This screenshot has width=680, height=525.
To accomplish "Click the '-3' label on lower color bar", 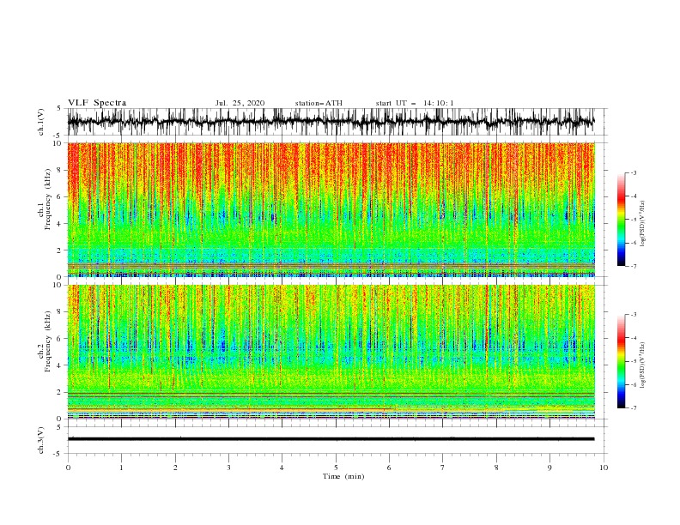I will coord(633,315).
